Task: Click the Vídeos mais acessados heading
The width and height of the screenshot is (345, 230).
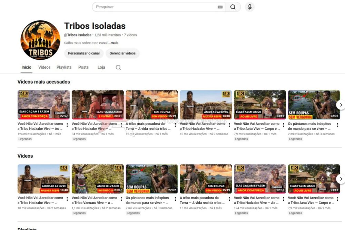Action: tap(44, 82)
